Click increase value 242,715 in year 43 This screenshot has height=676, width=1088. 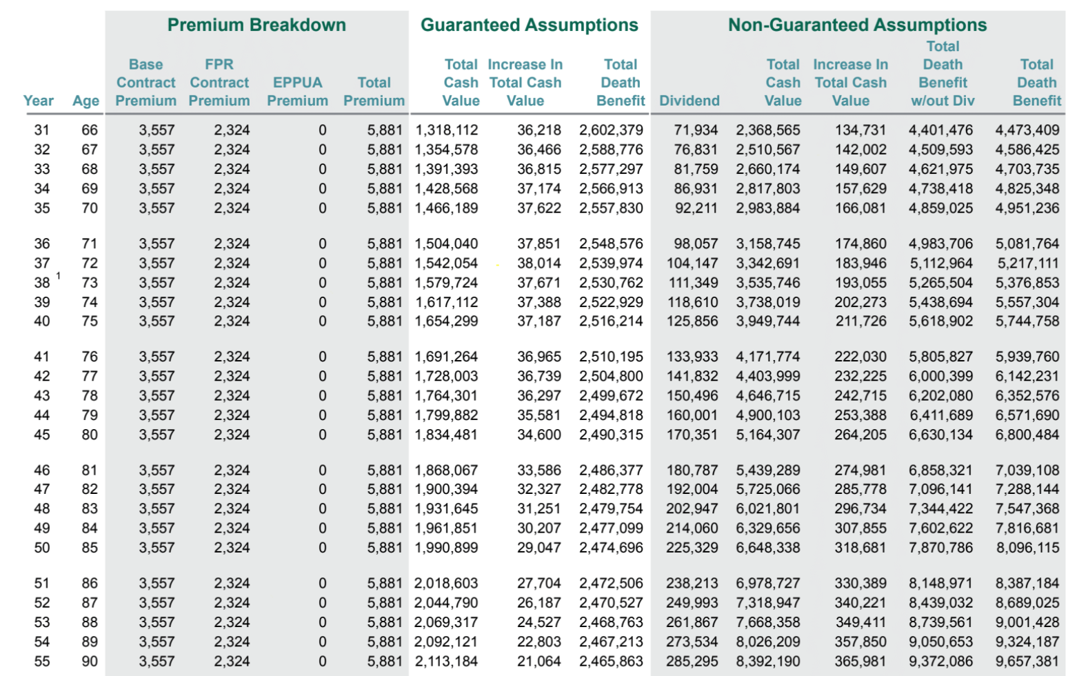[x=860, y=396]
